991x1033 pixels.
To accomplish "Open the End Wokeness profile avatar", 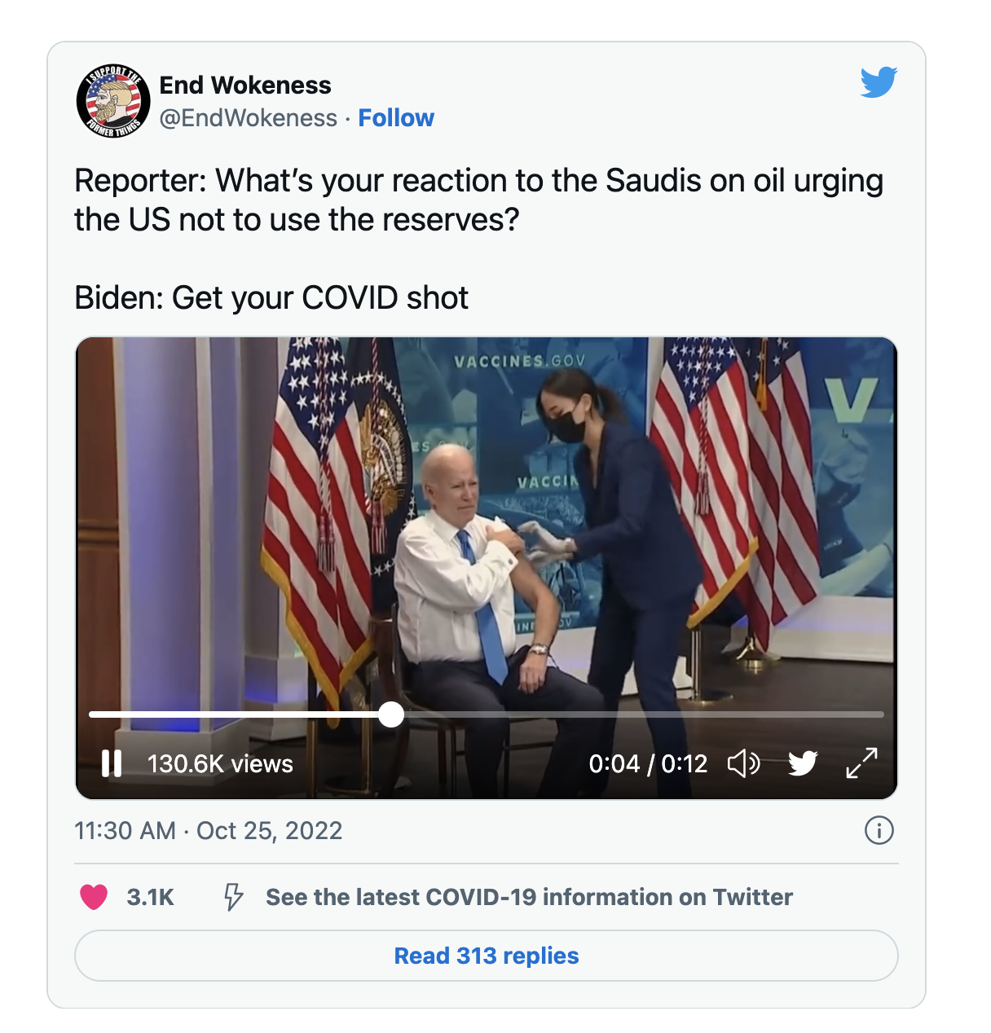I will click(113, 101).
